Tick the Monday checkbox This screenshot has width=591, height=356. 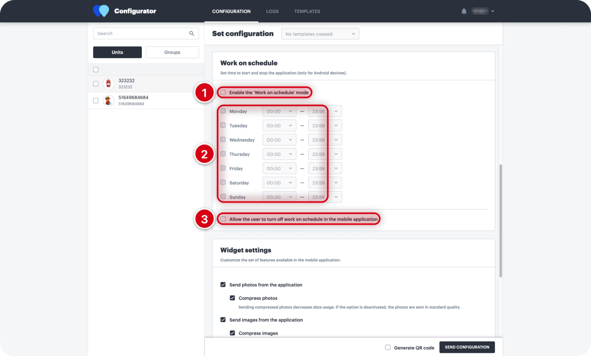tap(223, 111)
